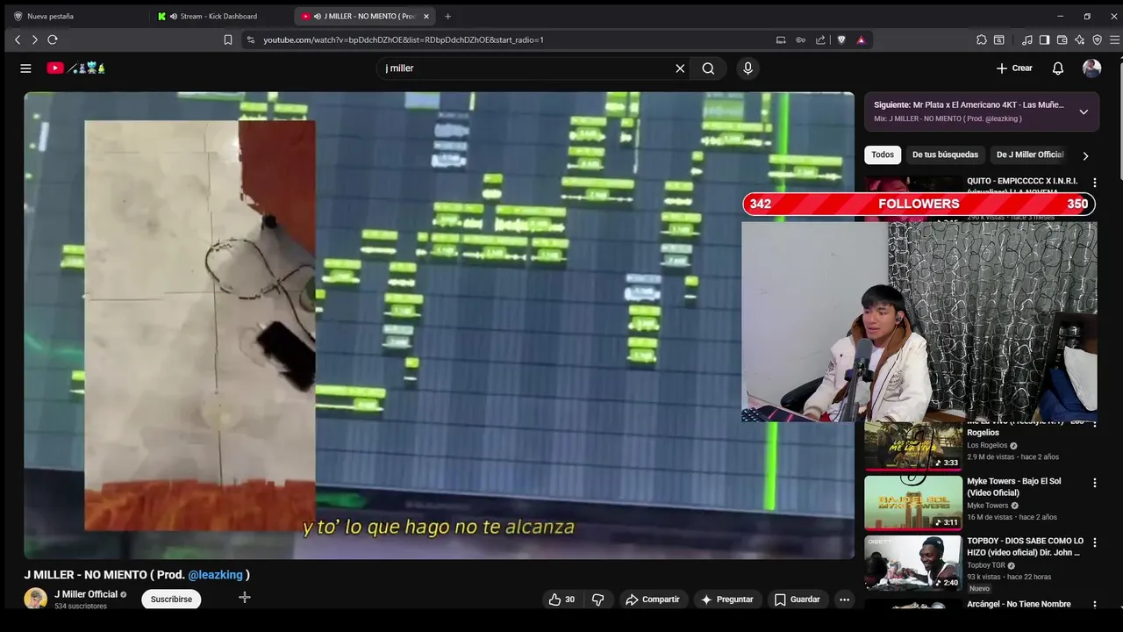The width and height of the screenshot is (1123, 632).
Task: Click the Compartir share button
Action: pos(652,600)
